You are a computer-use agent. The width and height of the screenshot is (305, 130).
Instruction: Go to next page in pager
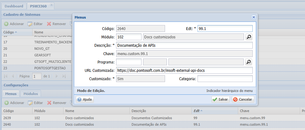[x=57, y=76]
